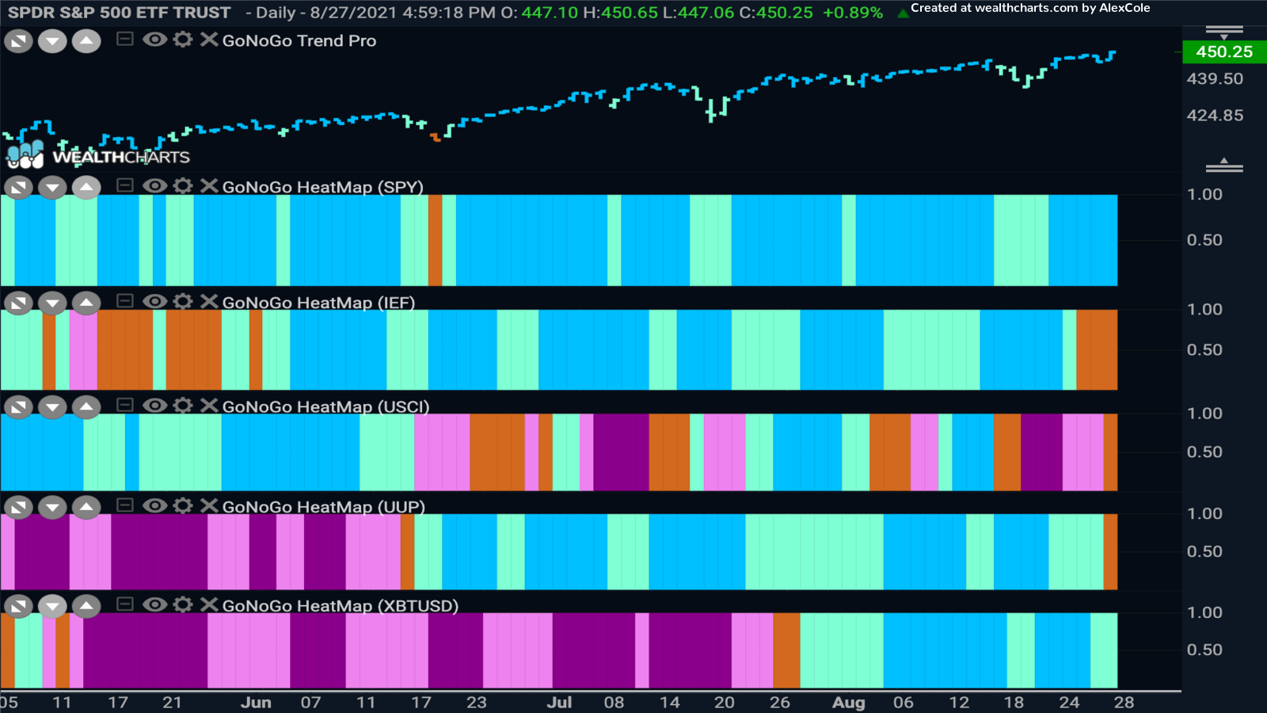Toggle visibility of GoNoGo Trend Pro
The image size is (1267, 713).
(x=154, y=40)
